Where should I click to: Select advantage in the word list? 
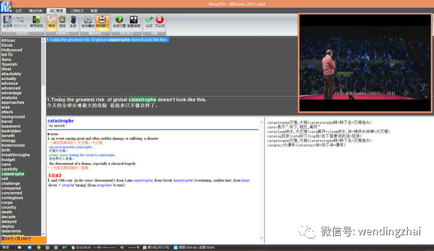click(x=11, y=93)
